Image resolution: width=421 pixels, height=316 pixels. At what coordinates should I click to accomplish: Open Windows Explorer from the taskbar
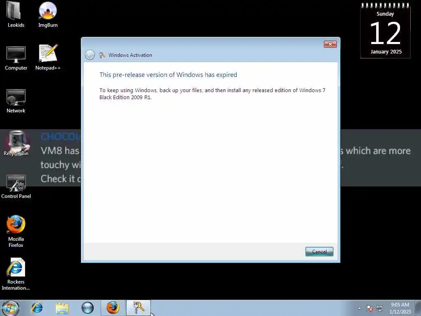62,308
